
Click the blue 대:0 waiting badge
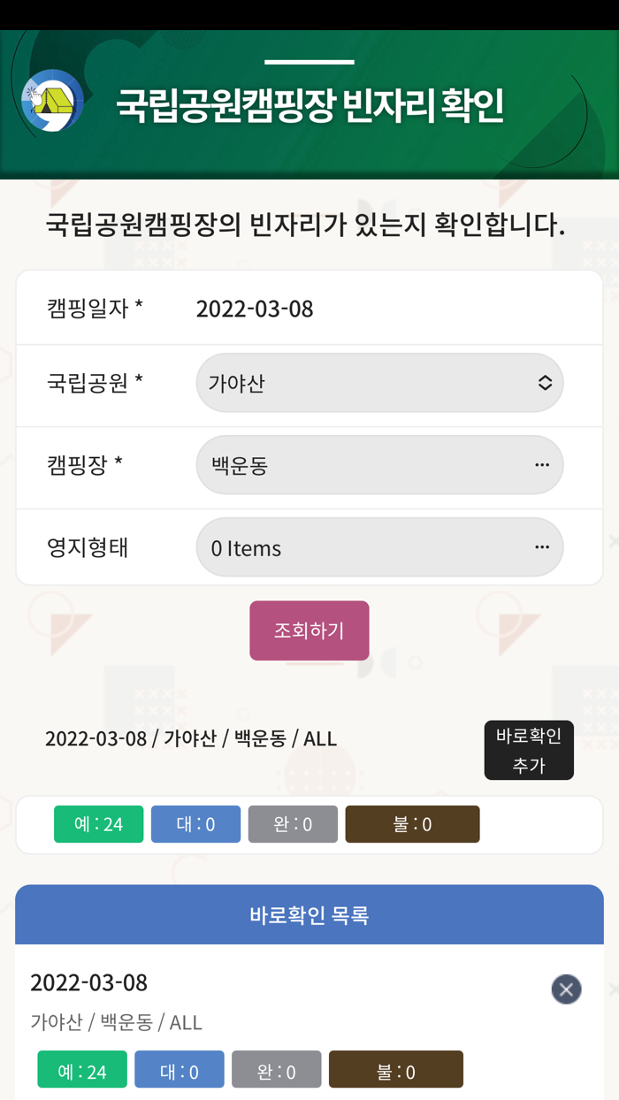(195, 823)
